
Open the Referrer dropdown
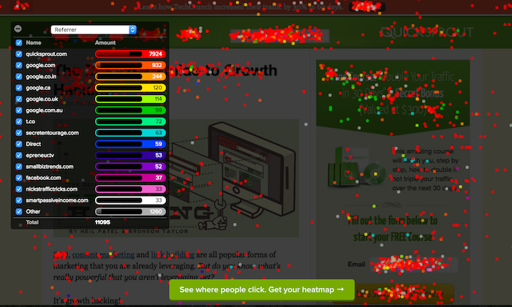tap(94, 30)
